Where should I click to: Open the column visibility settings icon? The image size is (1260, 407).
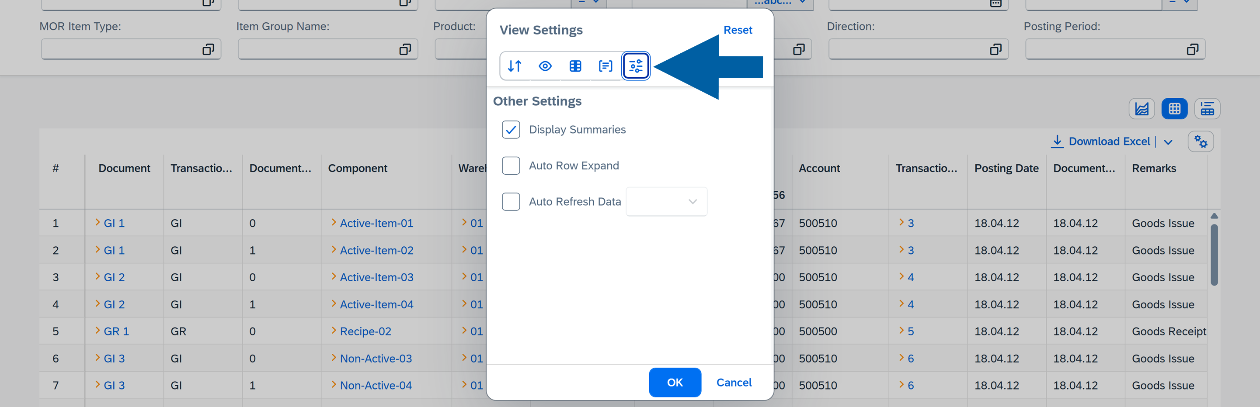pyautogui.click(x=545, y=66)
